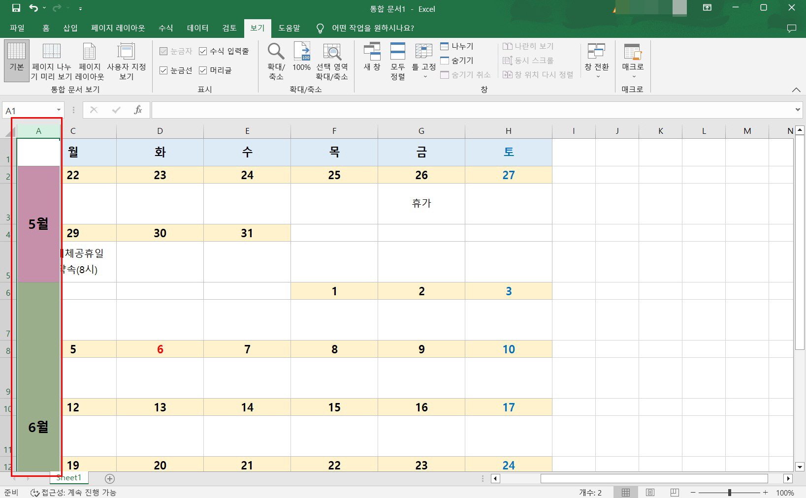The height and width of the screenshot is (498, 806).
Task: Click the formula bar Enter checkmark icon
Action: click(116, 110)
